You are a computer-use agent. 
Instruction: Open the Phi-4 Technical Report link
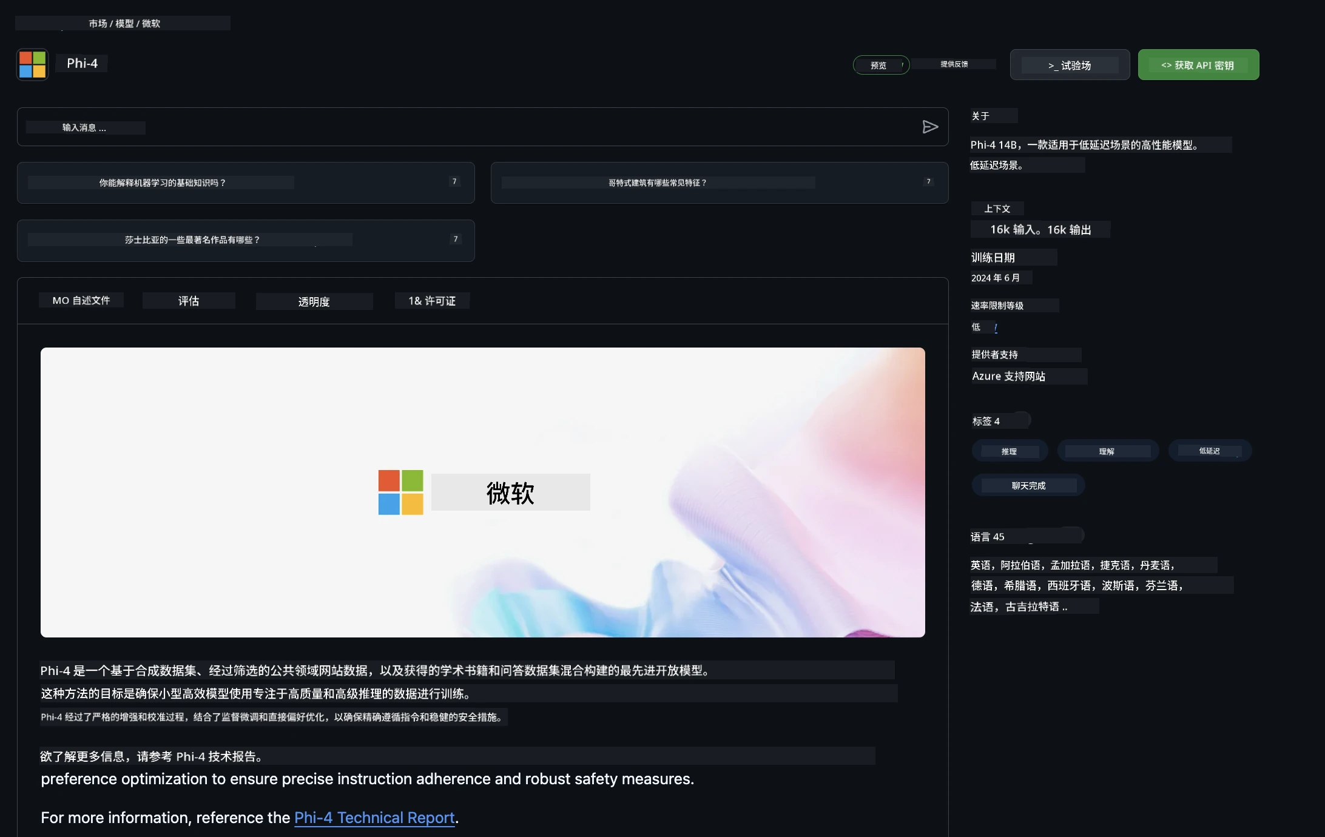tap(374, 818)
